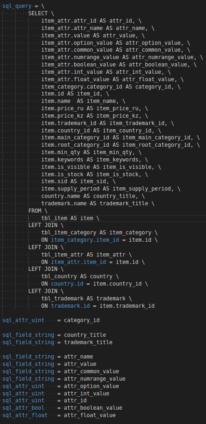Click the item.keywords AS item_keywords line
This screenshot has height=424, width=206.
point(95,159)
